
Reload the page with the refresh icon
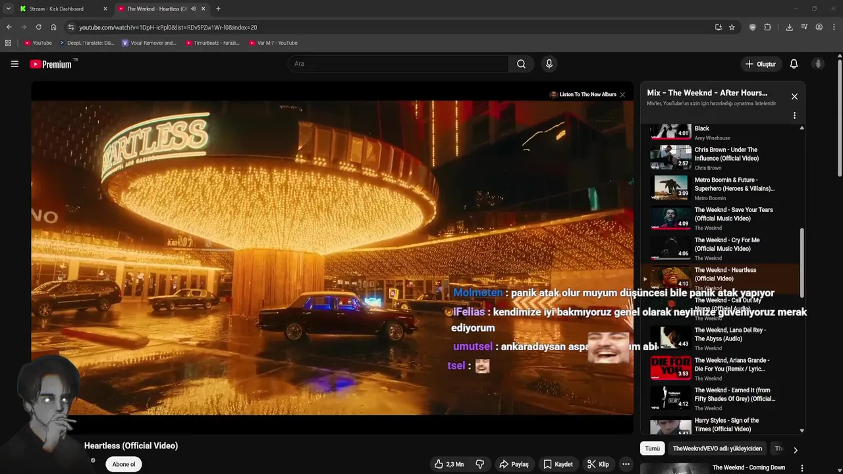click(x=38, y=27)
